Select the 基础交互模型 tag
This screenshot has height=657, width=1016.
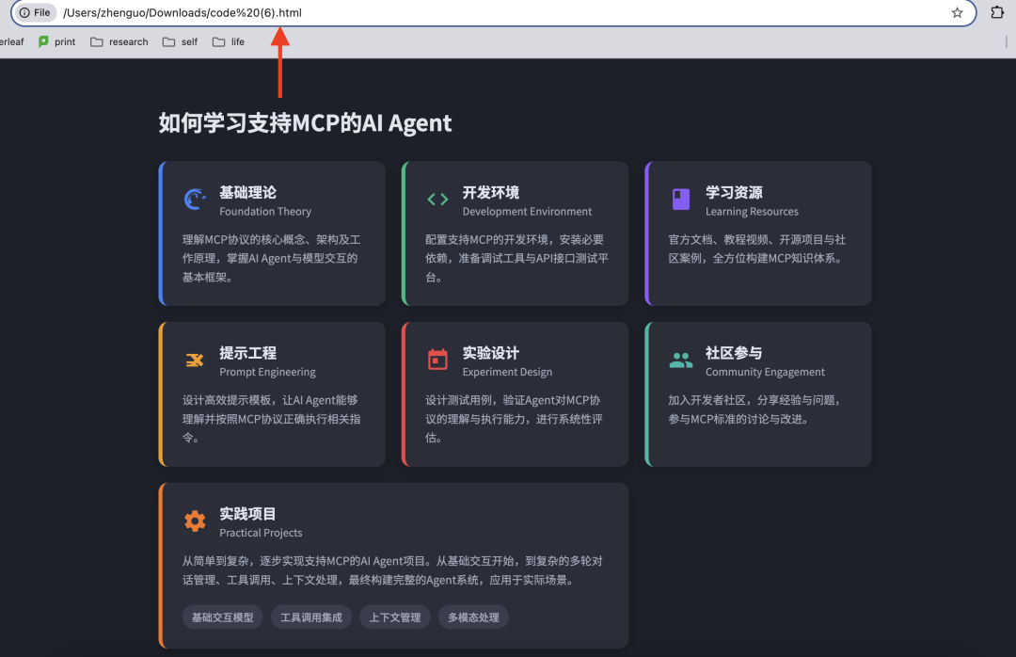222,617
